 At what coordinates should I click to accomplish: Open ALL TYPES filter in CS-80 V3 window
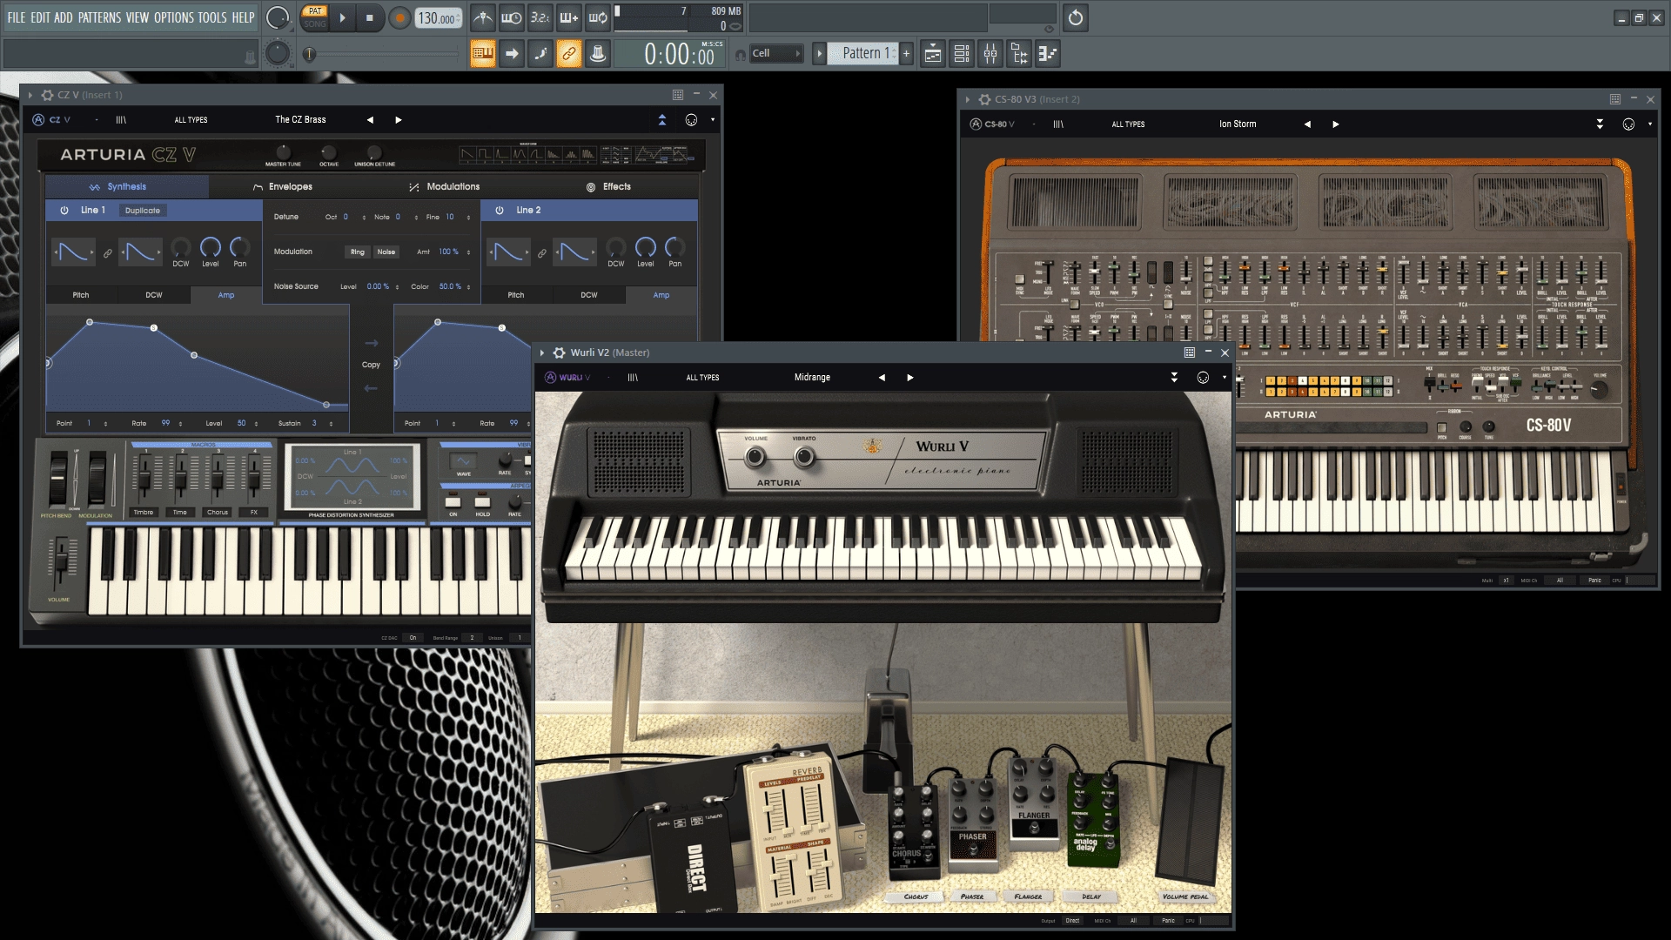(1128, 124)
